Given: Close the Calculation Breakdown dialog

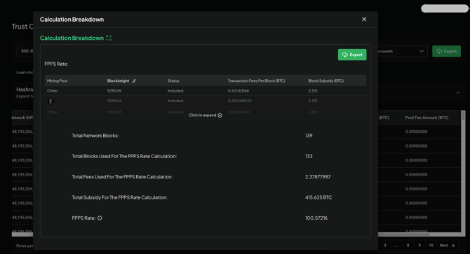Looking at the screenshot, I should [x=364, y=19].
